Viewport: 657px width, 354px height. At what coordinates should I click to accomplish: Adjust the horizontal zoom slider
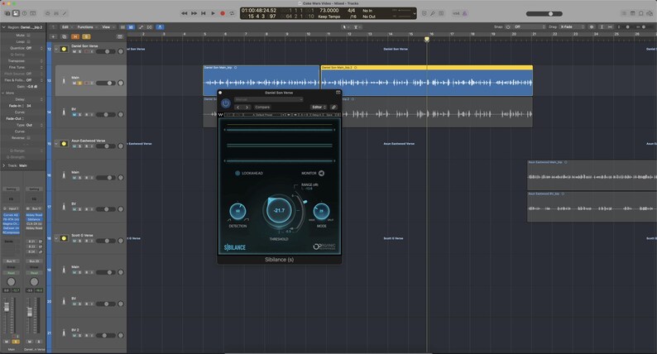(644, 26)
